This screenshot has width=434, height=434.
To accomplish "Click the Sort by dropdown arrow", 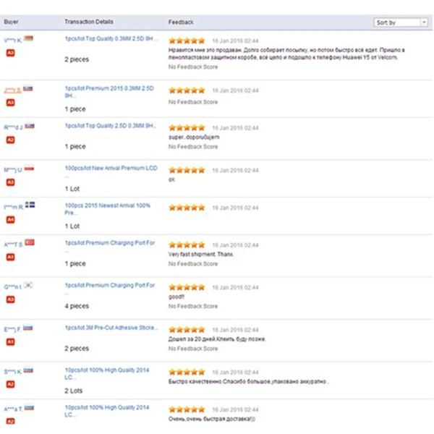I will point(423,22).
